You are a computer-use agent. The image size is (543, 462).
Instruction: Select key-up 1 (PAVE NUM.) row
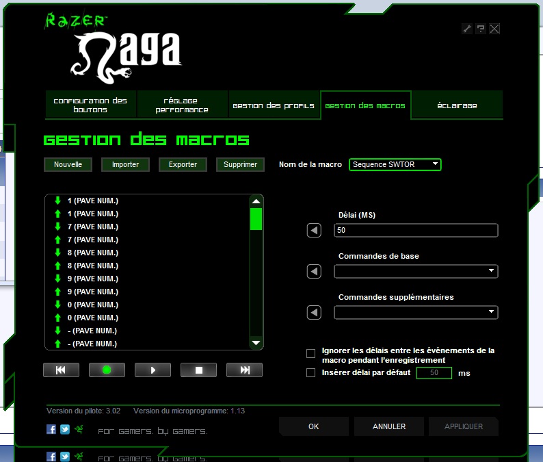tap(147, 214)
